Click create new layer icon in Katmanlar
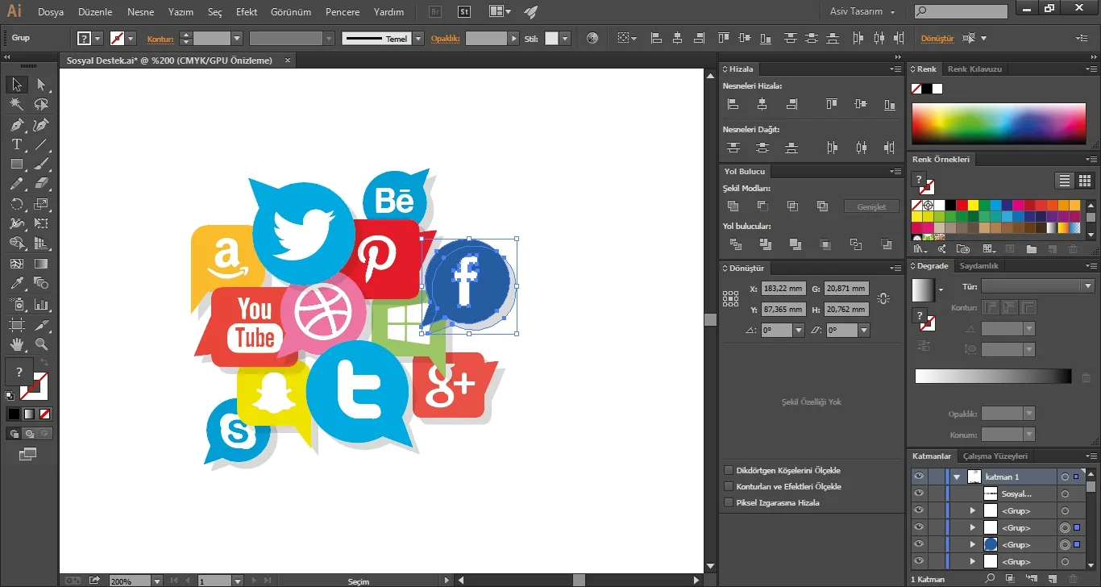Viewport: 1101px width, 587px height. (1051, 578)
